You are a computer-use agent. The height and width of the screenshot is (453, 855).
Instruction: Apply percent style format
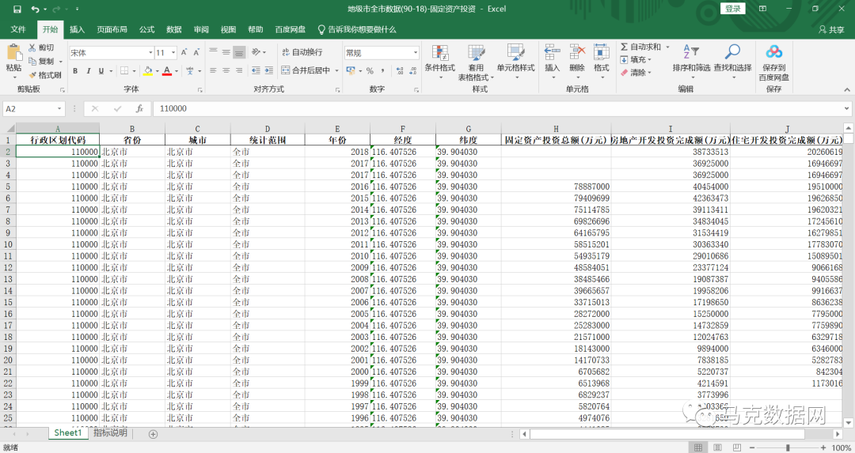(370, 71)
